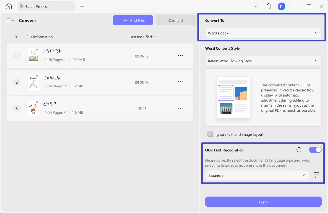Open the notifications bell
The width and height of the screenshot is (328, 213).
pyautogui.click(x=269, y=6)
